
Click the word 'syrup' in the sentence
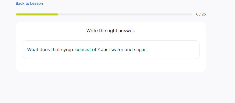67,50
